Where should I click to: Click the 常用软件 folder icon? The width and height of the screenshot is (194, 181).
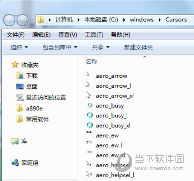tap(20, 119)
